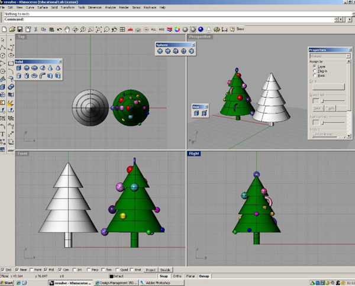Click the Save file icon
Viewport: 355px width, 286px height.
coord(20,29)
